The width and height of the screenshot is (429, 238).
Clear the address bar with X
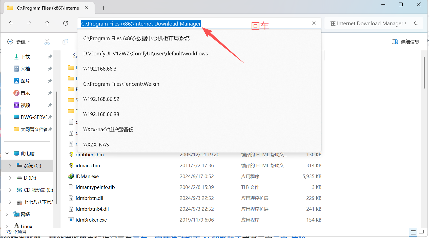[x=314, y=23]
